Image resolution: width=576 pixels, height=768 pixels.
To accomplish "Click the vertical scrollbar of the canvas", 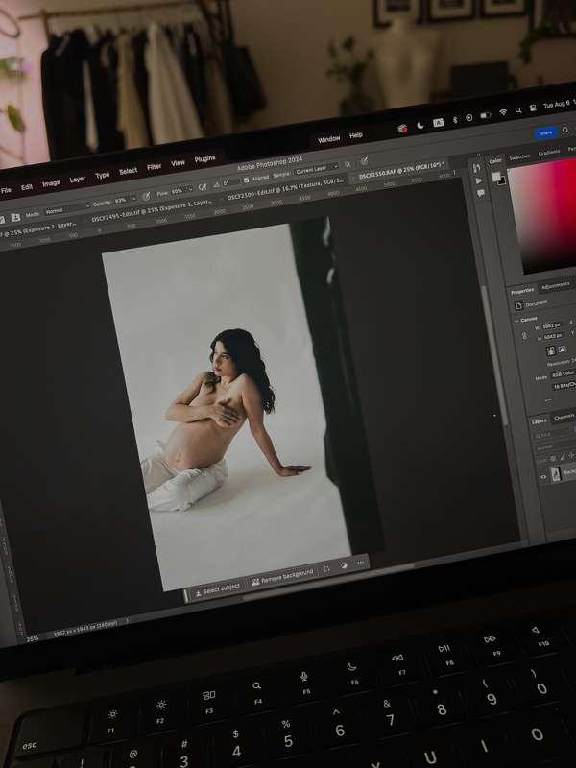I will coord(494,356).
